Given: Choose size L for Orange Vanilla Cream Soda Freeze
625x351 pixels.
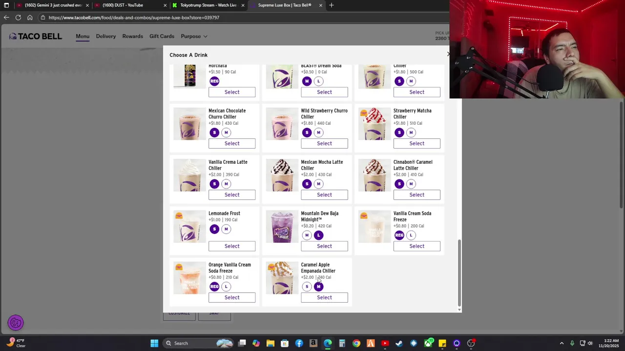Looking at the screenshot, I should 226,287.
